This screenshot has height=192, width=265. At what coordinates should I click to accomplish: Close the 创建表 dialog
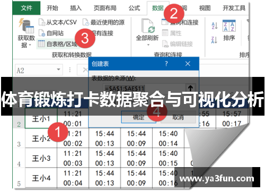(x=188, y=64)
